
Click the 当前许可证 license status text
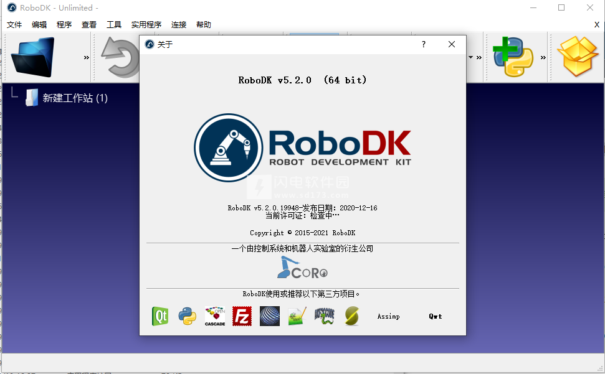coord(303,216)
